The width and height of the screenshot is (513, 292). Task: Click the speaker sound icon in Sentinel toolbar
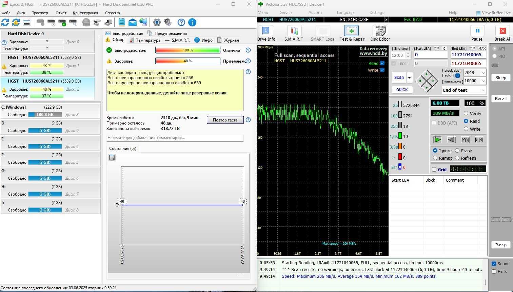click(x=167, y=22)
